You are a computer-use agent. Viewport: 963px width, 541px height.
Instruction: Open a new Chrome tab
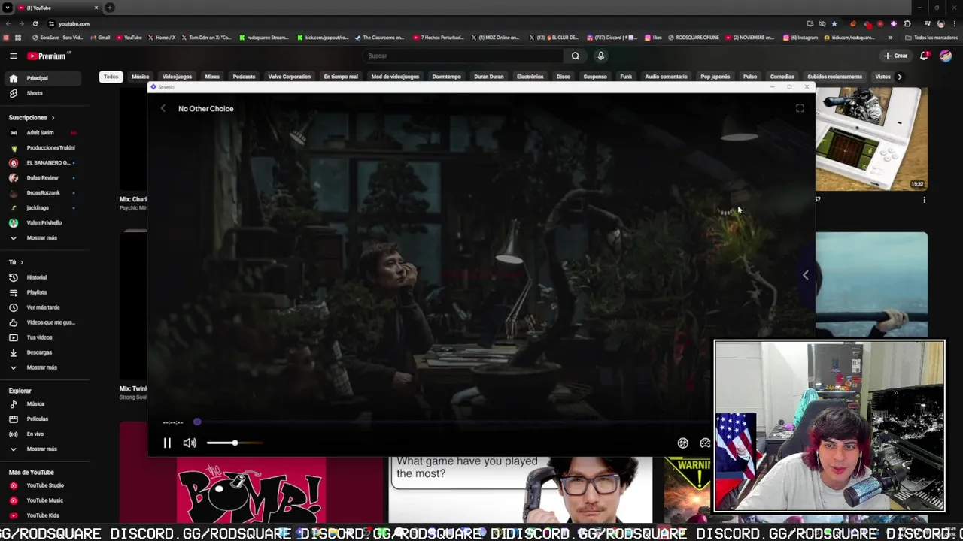(x=109, y=8)
